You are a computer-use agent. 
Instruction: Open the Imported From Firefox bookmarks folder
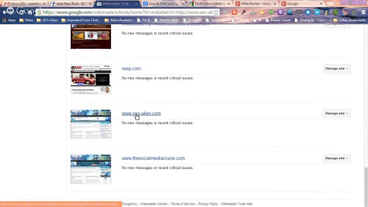point(80,20)
